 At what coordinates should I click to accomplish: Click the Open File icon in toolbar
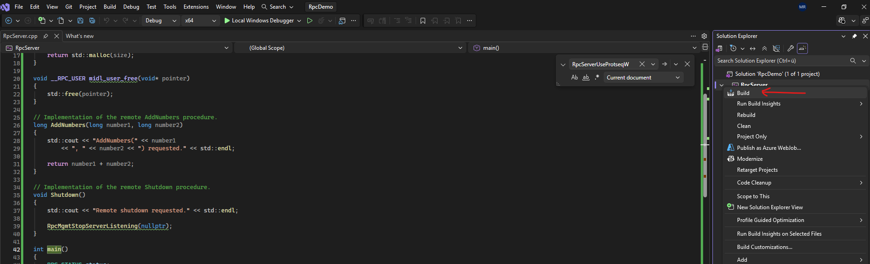pos(61,21)
